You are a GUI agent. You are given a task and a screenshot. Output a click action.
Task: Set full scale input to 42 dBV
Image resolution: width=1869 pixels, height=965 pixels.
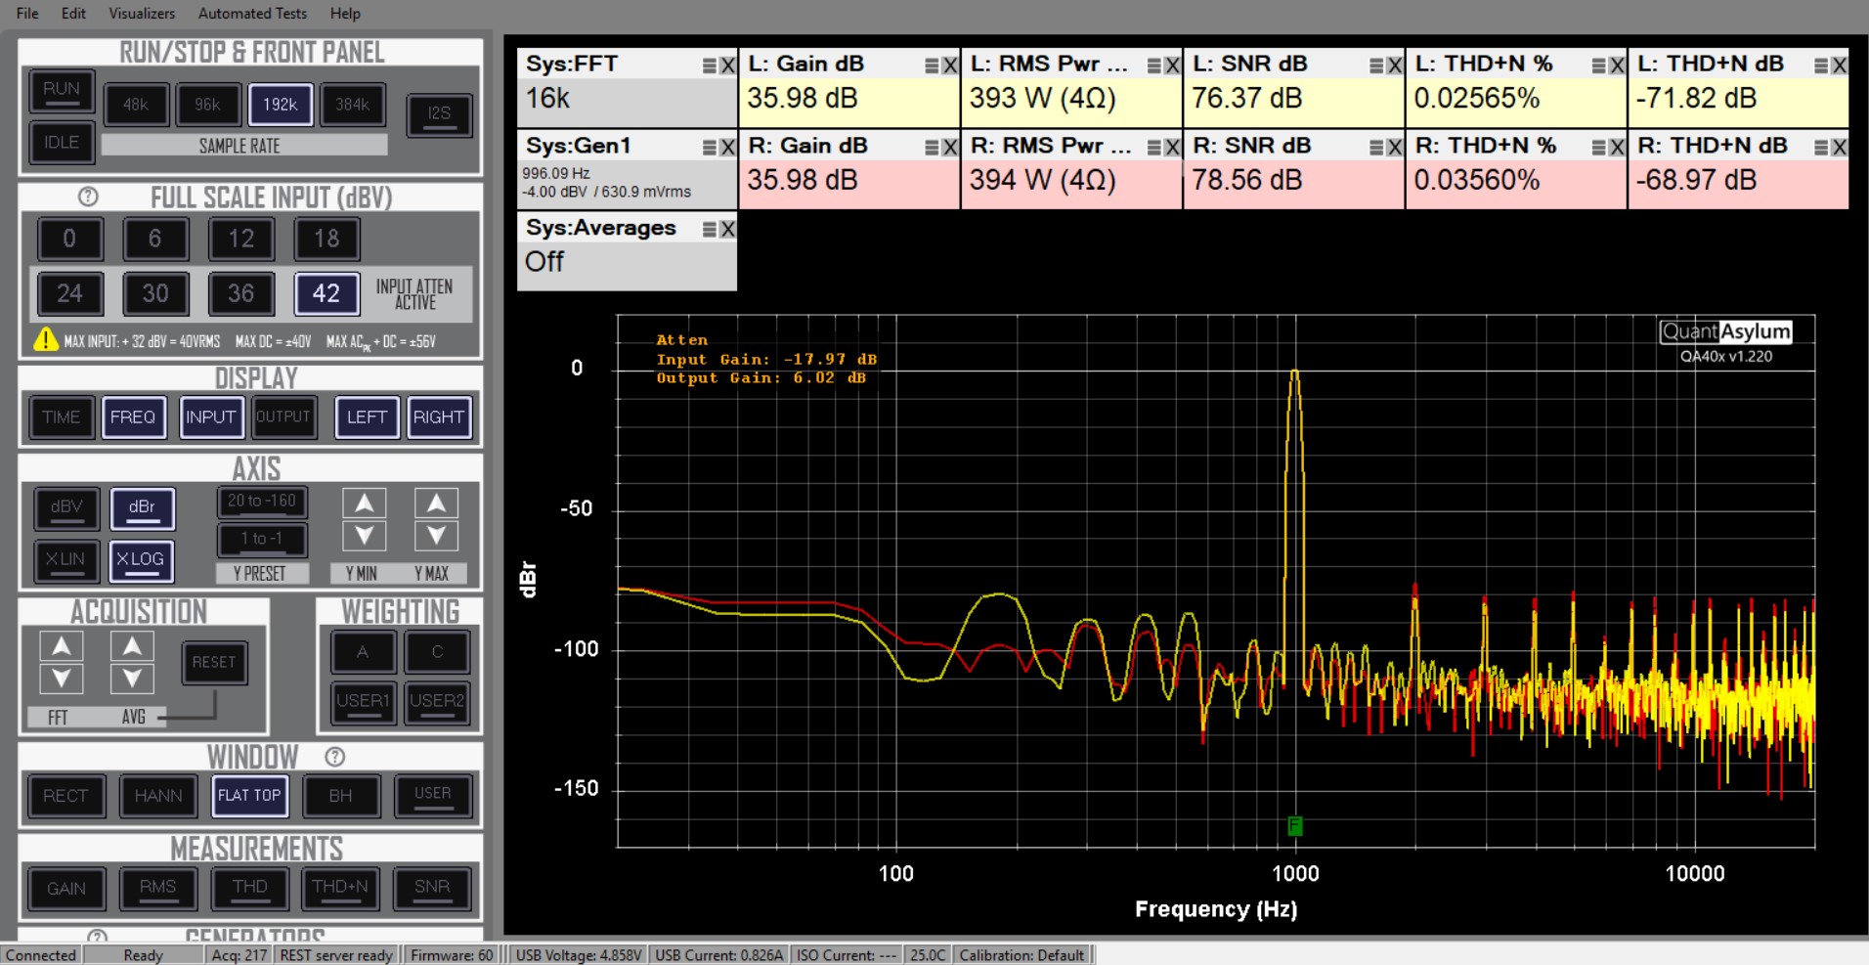[326, 293]
